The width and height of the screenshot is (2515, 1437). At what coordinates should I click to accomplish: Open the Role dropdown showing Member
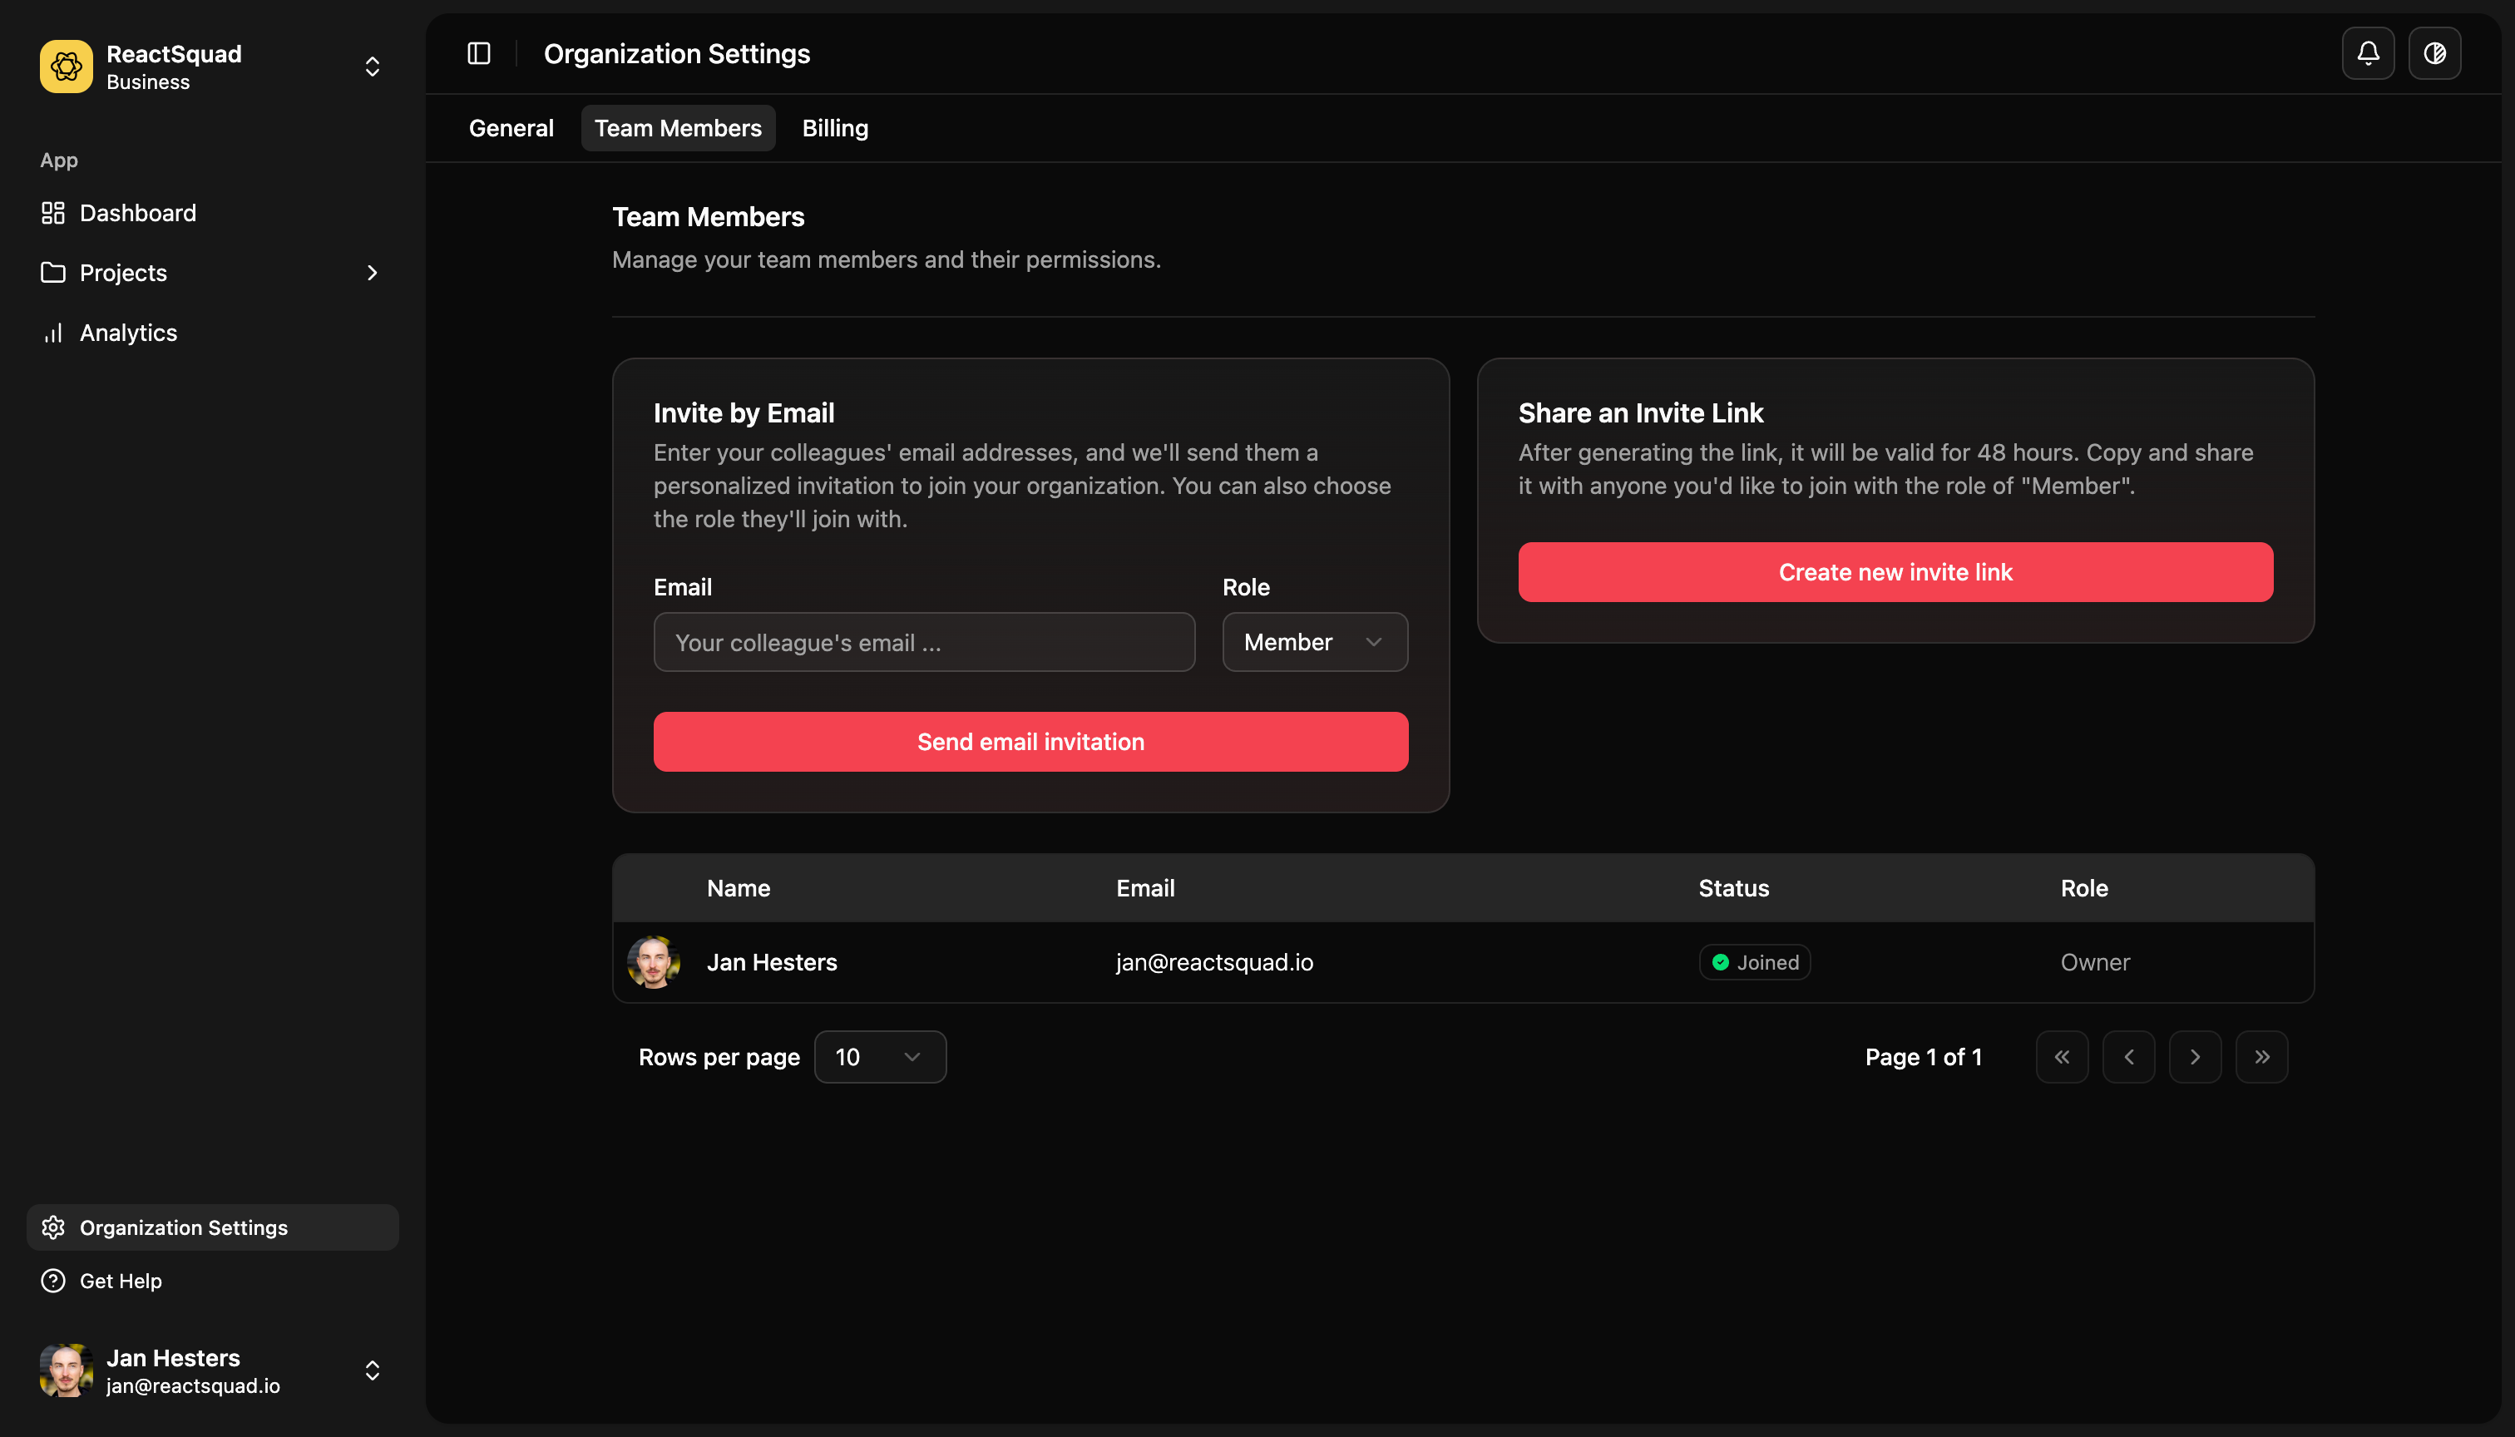click(1314, 641)
